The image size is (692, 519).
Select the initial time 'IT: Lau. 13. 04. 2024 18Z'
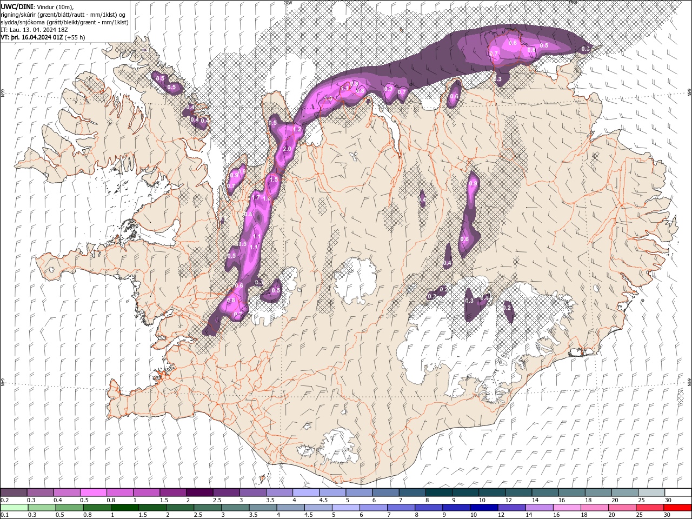click(x=35, y=30)
